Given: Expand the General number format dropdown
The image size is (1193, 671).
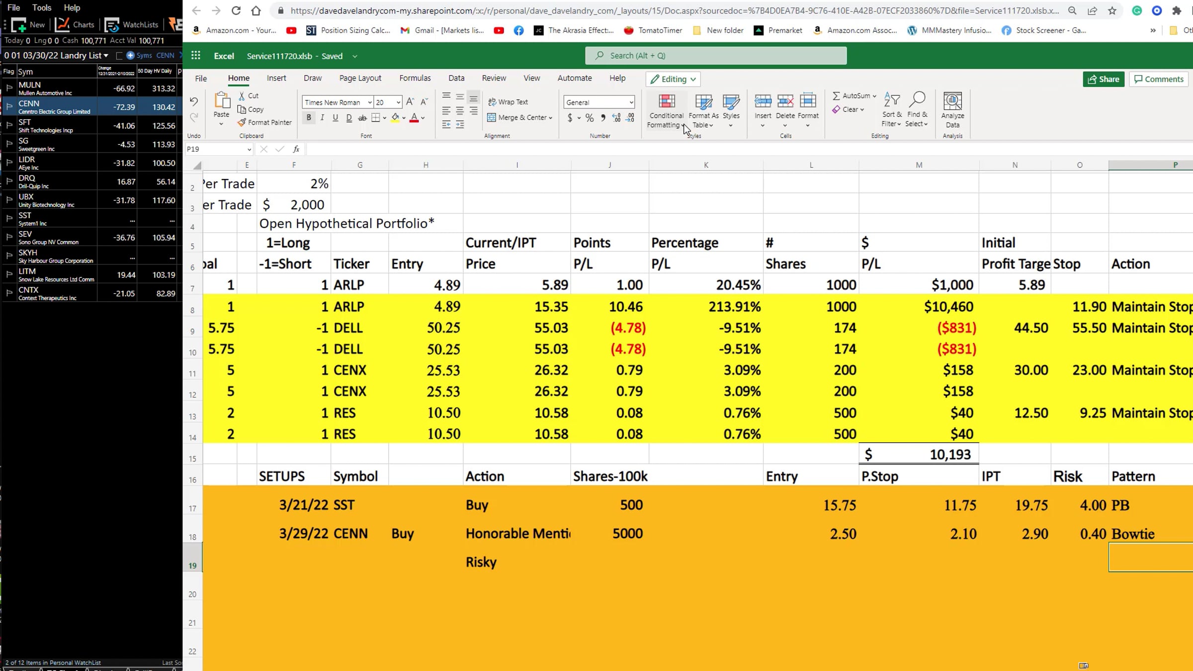Looking at the screenshot, I should [x=631, y=102].
